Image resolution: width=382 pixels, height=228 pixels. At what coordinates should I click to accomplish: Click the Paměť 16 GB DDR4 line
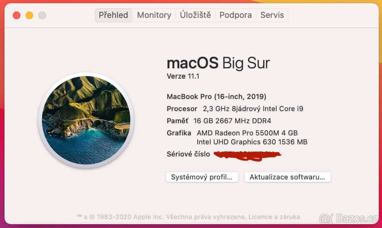(x=219, y=121)
